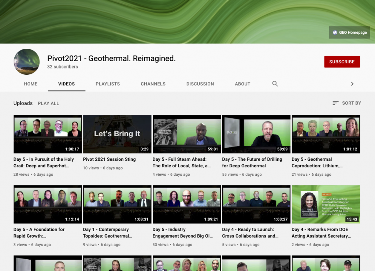Go to the Channels tab
Viewport: 375px width, 271px height.
[x=153, y=84]
